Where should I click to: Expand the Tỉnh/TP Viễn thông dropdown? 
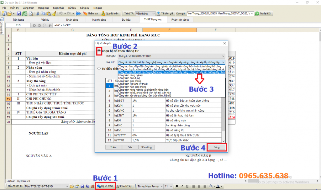click(153, 13)
